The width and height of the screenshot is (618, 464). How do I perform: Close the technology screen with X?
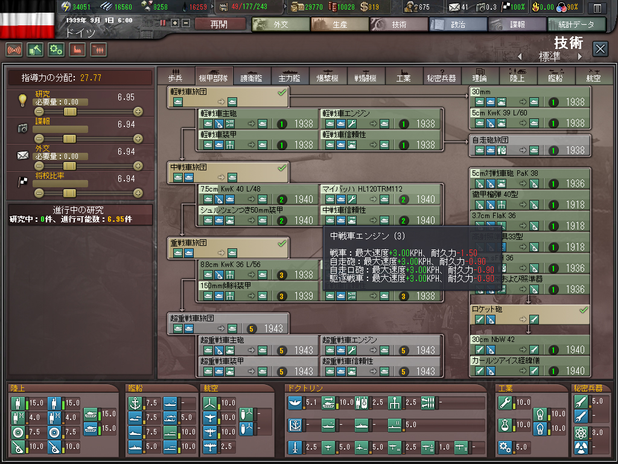pos(600,49)
